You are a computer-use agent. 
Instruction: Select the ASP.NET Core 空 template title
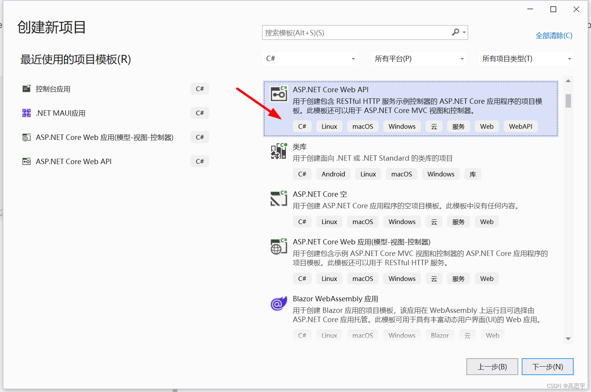[320, 194]
